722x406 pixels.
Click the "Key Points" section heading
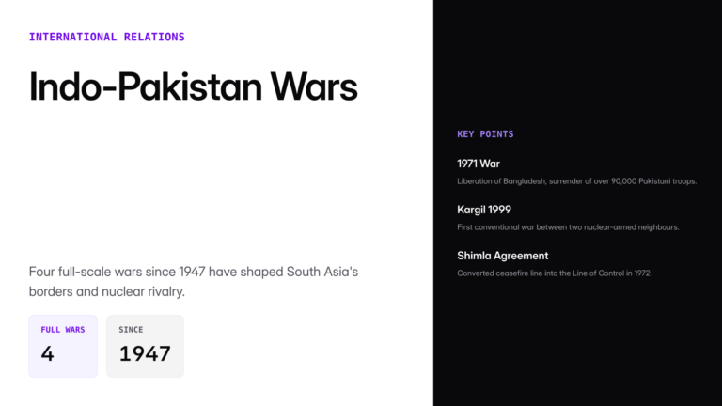[x=485, y=134]
